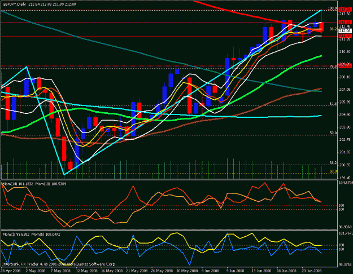This screenshot has height=274, width=353.
Task: Select the 211.35 price axis label
Action: click(x=345, y=39)
